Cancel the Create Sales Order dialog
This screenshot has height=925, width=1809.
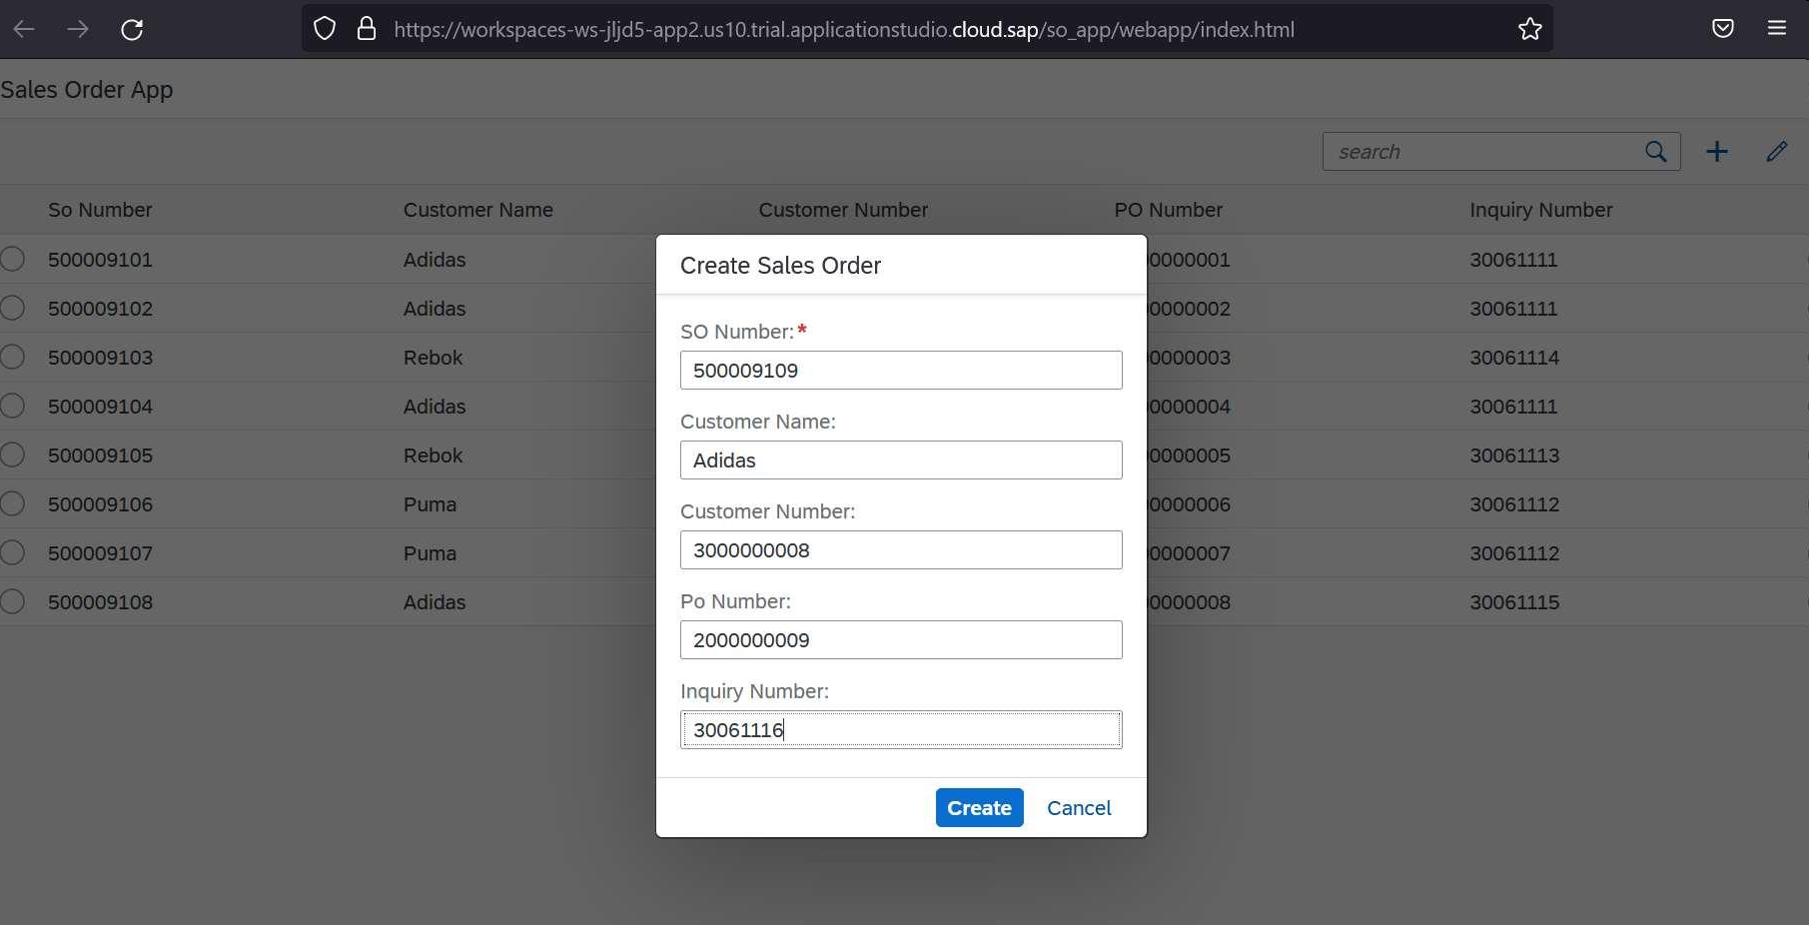[x=1078, y=808]
